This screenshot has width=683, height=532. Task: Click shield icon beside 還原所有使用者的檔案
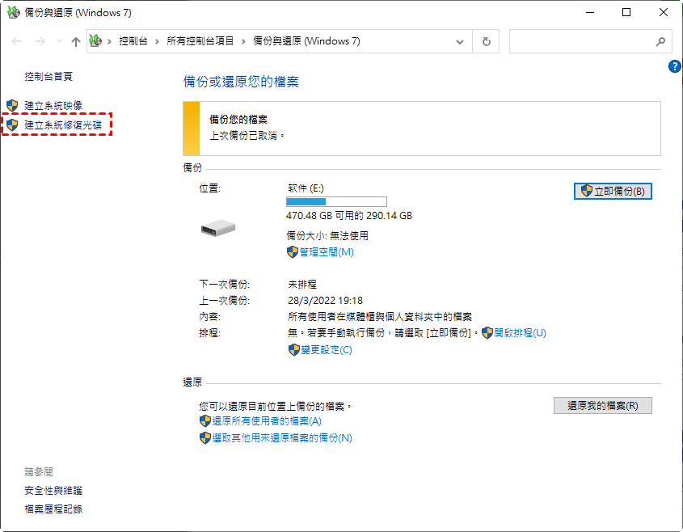(x=205, y=421)
